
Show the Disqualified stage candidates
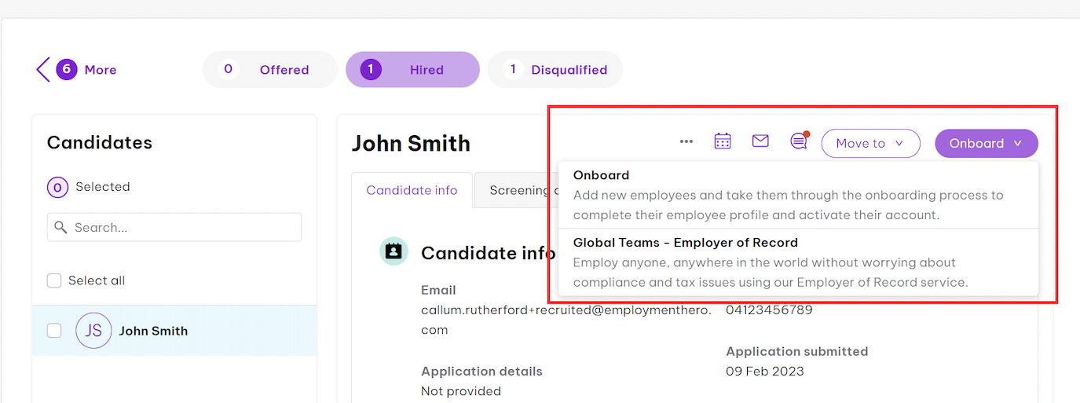555,70
